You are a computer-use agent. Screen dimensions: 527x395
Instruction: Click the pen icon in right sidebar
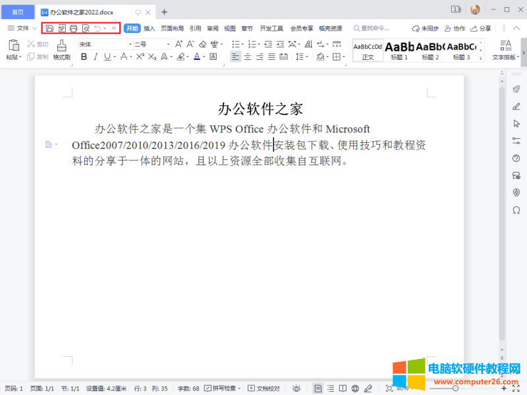pyautogui.click(x=516, y=107)
